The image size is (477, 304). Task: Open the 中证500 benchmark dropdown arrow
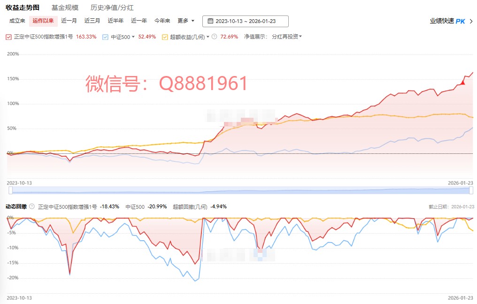tap(133, 37)
